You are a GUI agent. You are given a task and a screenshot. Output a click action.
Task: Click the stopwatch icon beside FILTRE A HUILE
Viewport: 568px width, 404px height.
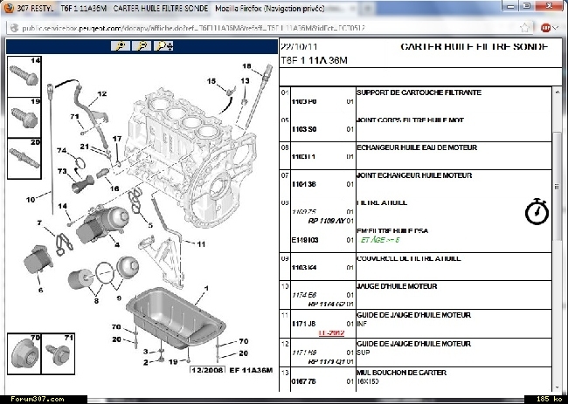(537, 212)
